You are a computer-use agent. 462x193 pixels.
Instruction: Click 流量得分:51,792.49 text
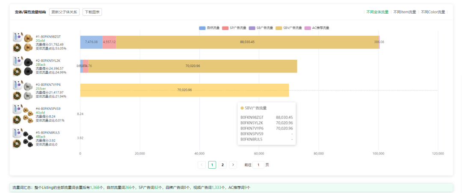(50, 44)
